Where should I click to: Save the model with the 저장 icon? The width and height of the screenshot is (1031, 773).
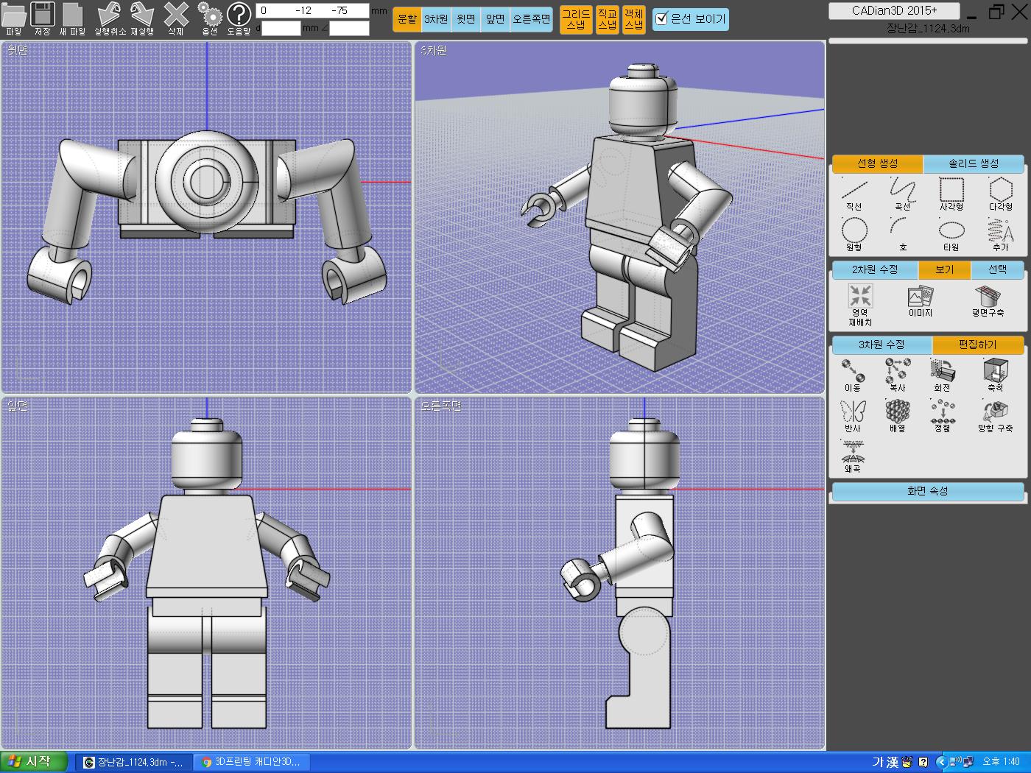click(x=42, y=18)
